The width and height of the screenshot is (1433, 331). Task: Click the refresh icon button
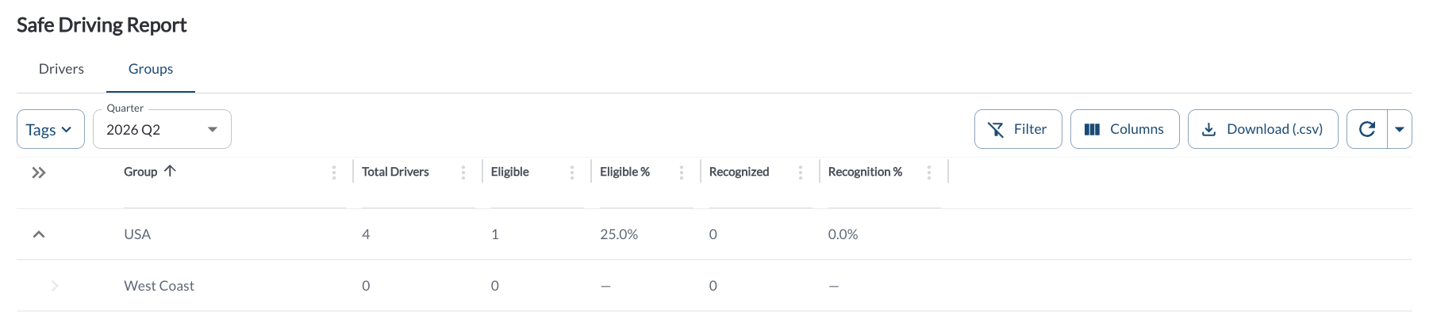point(1367,129)
